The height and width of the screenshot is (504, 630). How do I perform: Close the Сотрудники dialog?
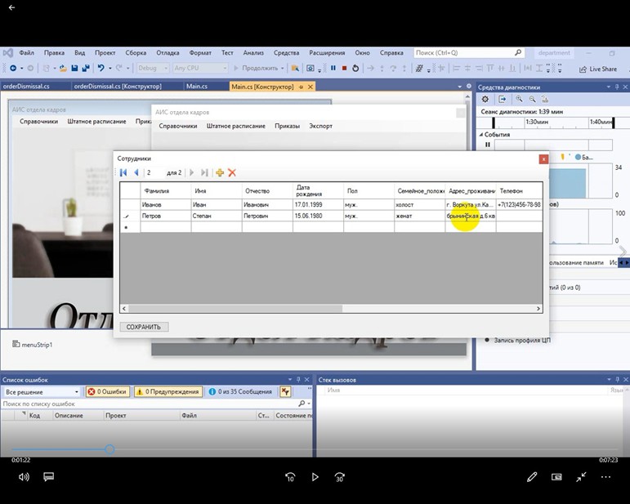pos(543,159)
